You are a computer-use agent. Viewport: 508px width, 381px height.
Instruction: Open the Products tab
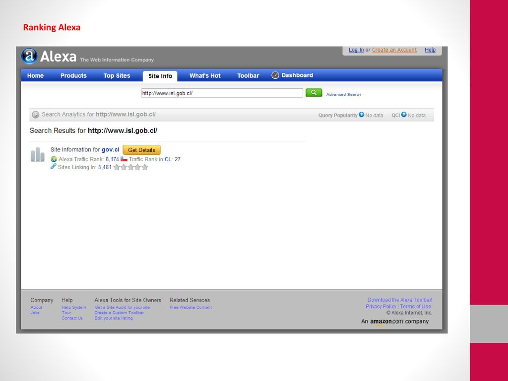(x=73, y=75)
